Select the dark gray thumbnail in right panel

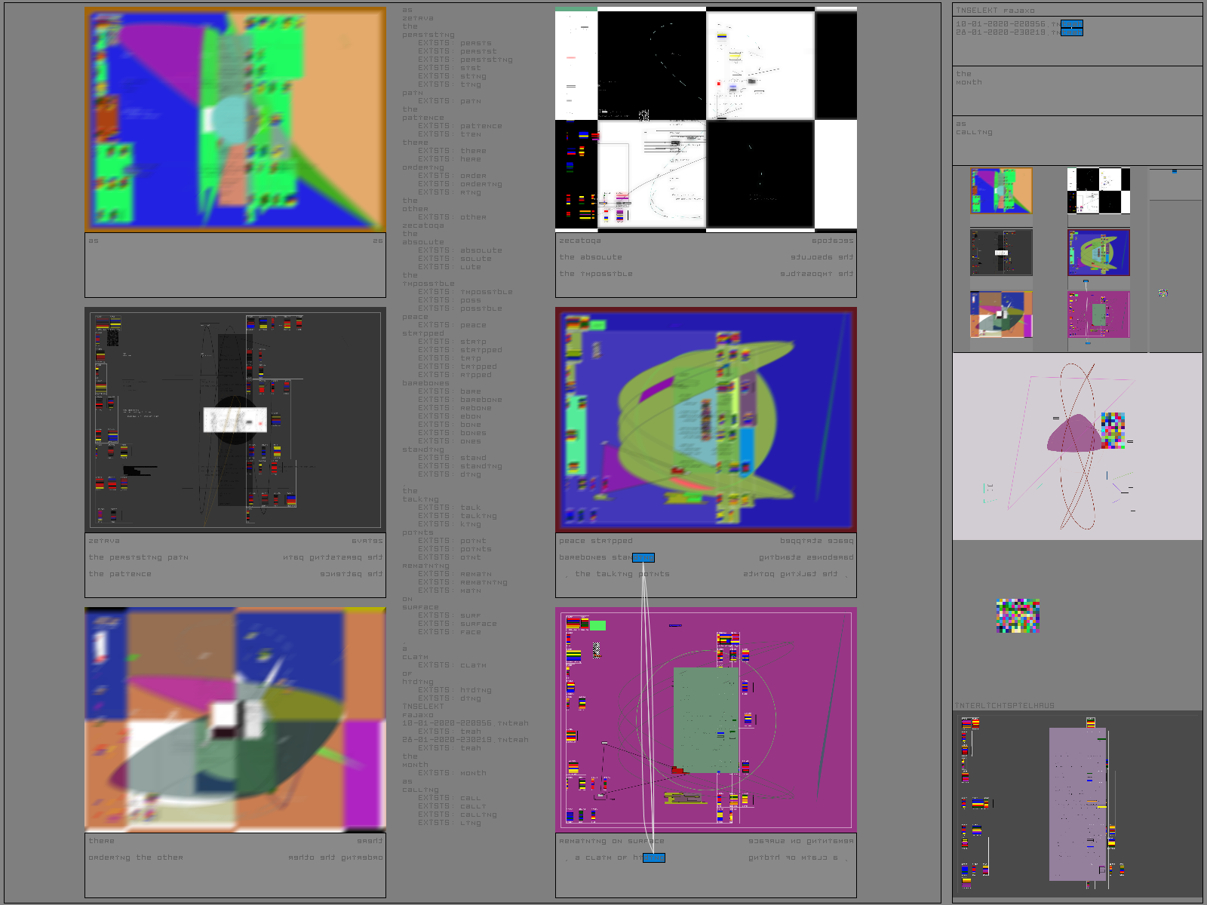pos(1001,253)
